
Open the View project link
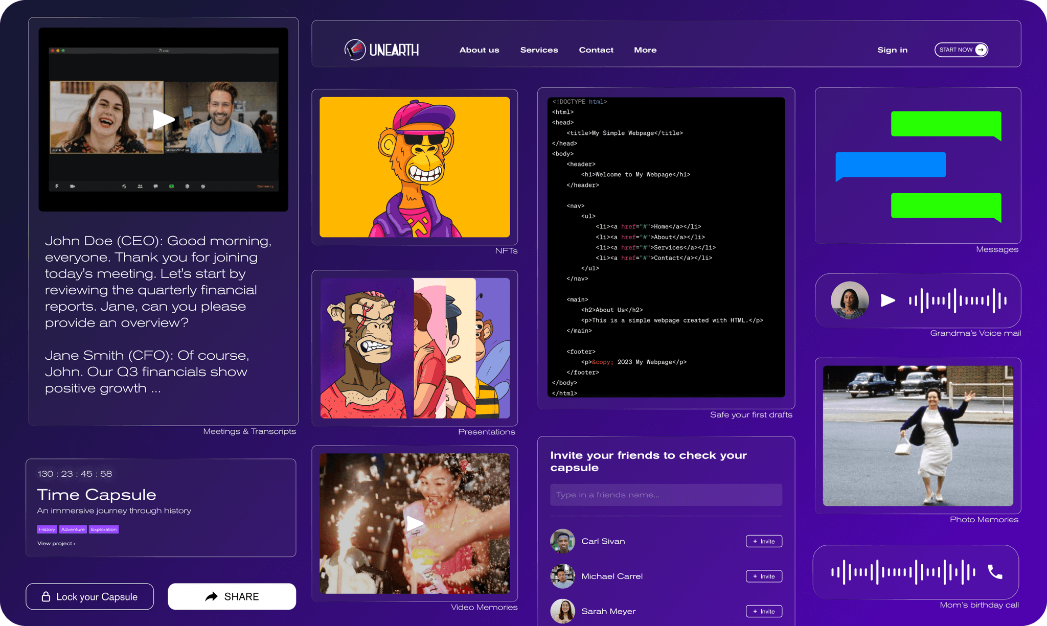pyautogui.click(x=56, y=543)
